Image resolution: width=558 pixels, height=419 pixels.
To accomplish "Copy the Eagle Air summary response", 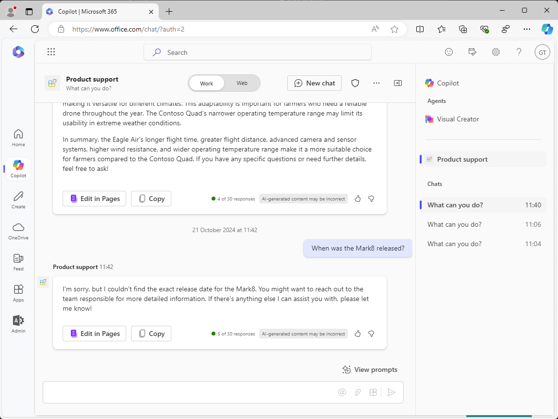I will click(x=151, y=199).
